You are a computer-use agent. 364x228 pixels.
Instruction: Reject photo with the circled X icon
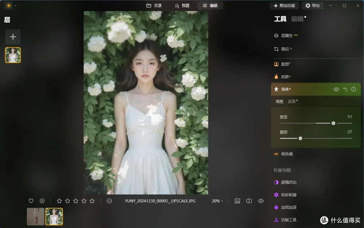[x=42, y=201]
